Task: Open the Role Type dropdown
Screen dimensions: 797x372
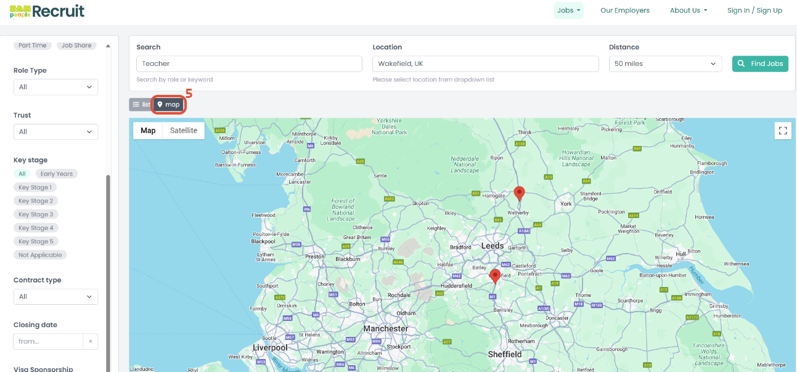Action: click(x=55, y=87)
